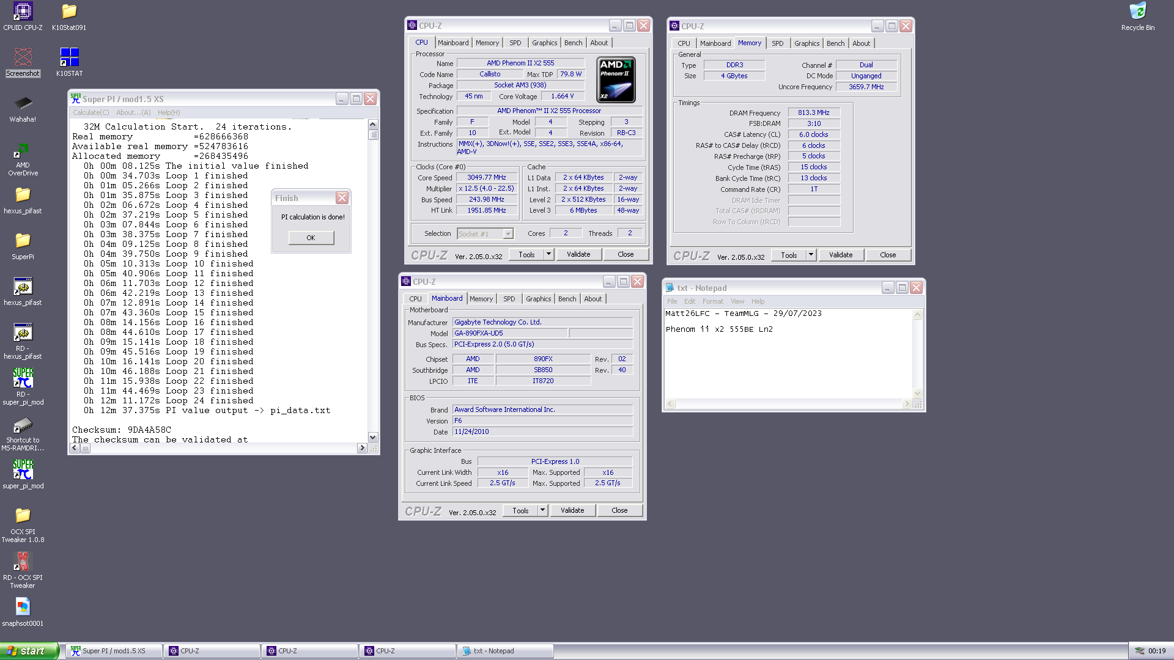Click Tools button in Memory CPU-Z window
Image resolution: width=1174 pixels, height=660 pixels.
(789, 255)
